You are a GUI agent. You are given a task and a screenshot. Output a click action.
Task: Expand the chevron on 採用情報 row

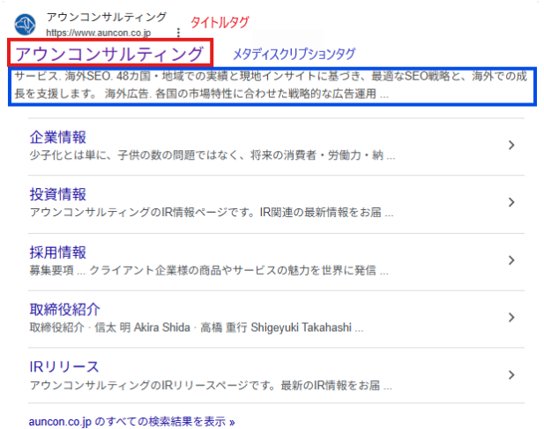(x=511, y=260)
